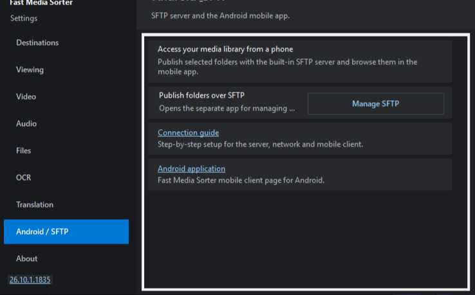This screenshot has width=475, height=295.
Task: Open Translation settings
Action: [66, 204]
